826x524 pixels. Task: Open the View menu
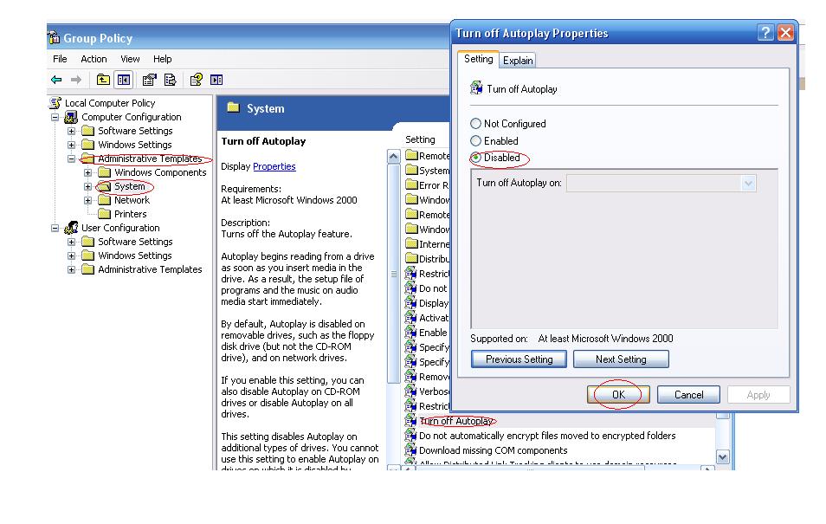[130, 59]
